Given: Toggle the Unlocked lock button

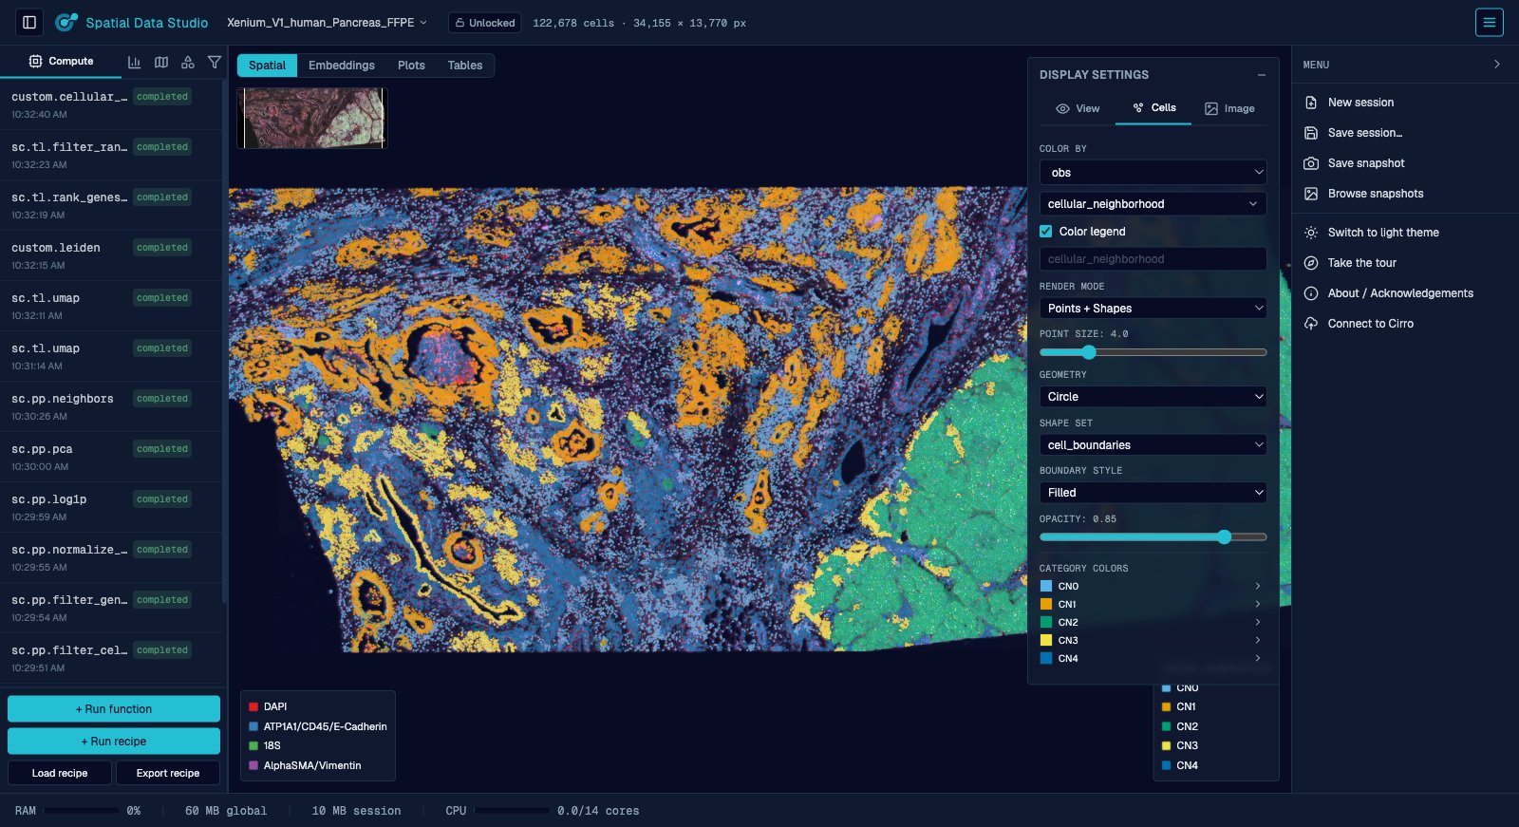Looking at the screenshot, I should point(484,23).
